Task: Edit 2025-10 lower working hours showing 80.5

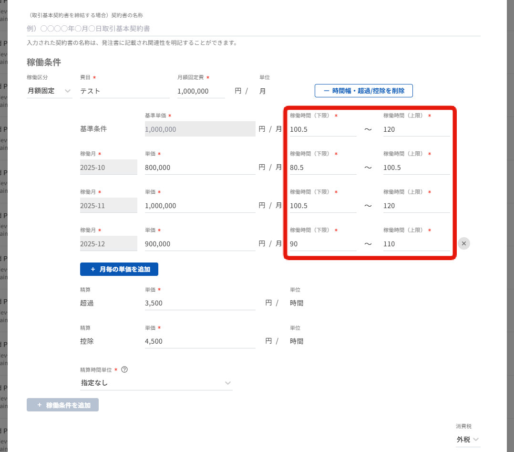Action: 323,168
